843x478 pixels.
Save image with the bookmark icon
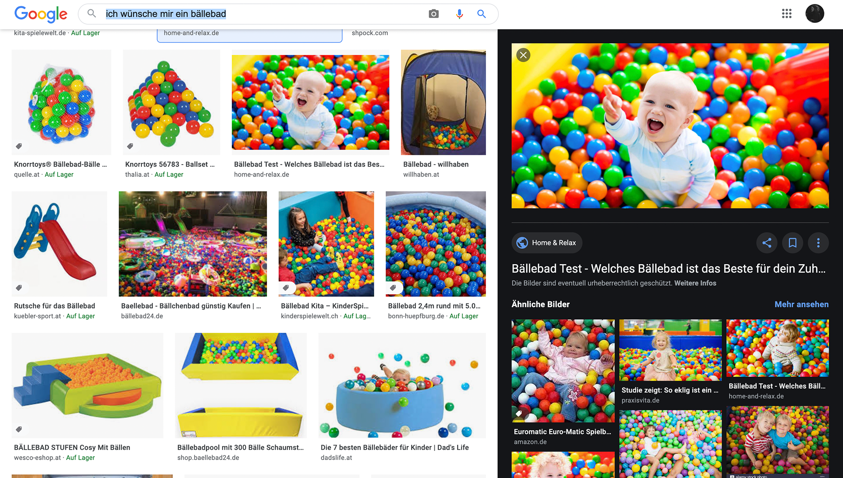point(793,243)
